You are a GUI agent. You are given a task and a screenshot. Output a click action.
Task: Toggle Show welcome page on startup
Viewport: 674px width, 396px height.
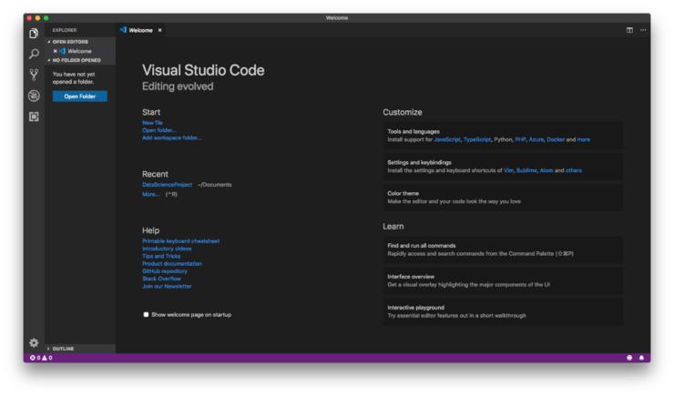tap(146, 315)
